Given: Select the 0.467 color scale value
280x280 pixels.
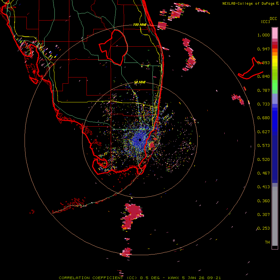Looking at the screenshot, I should coord(264,173).
